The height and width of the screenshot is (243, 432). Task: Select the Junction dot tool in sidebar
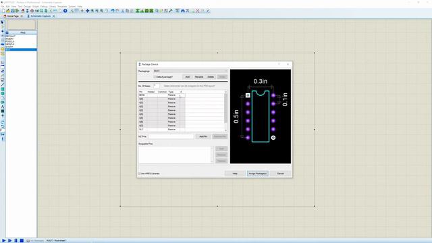click(3, 31)
